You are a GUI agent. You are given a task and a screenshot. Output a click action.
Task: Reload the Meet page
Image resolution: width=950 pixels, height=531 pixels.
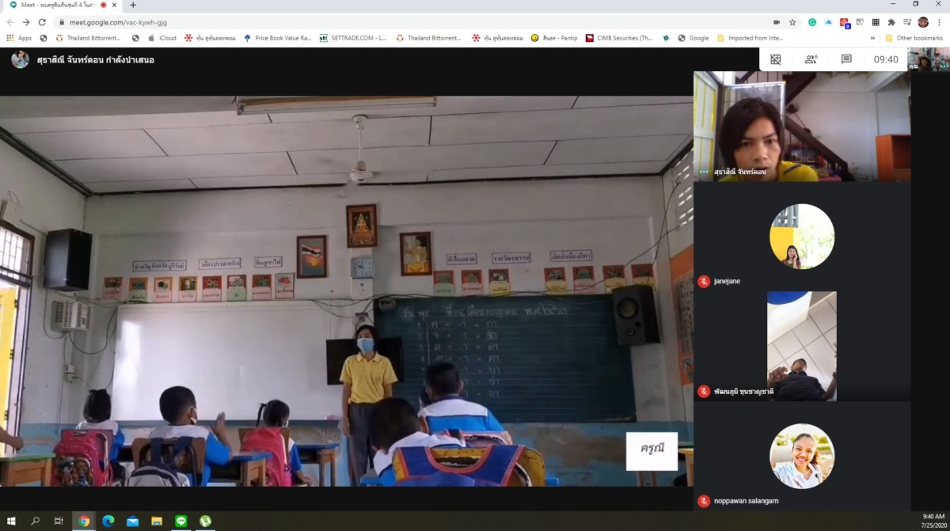[x=42, y=22]
